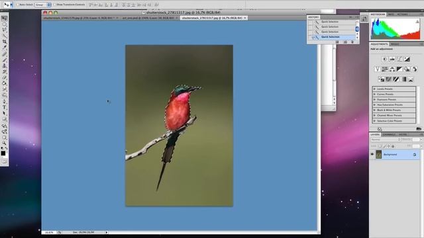Delete current state in History panel
The image size is (424, 238).
coord(352,42)
